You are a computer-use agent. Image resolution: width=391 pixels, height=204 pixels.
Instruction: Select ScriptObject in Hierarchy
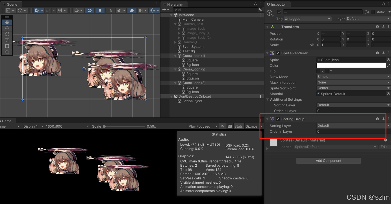point(192,101)
